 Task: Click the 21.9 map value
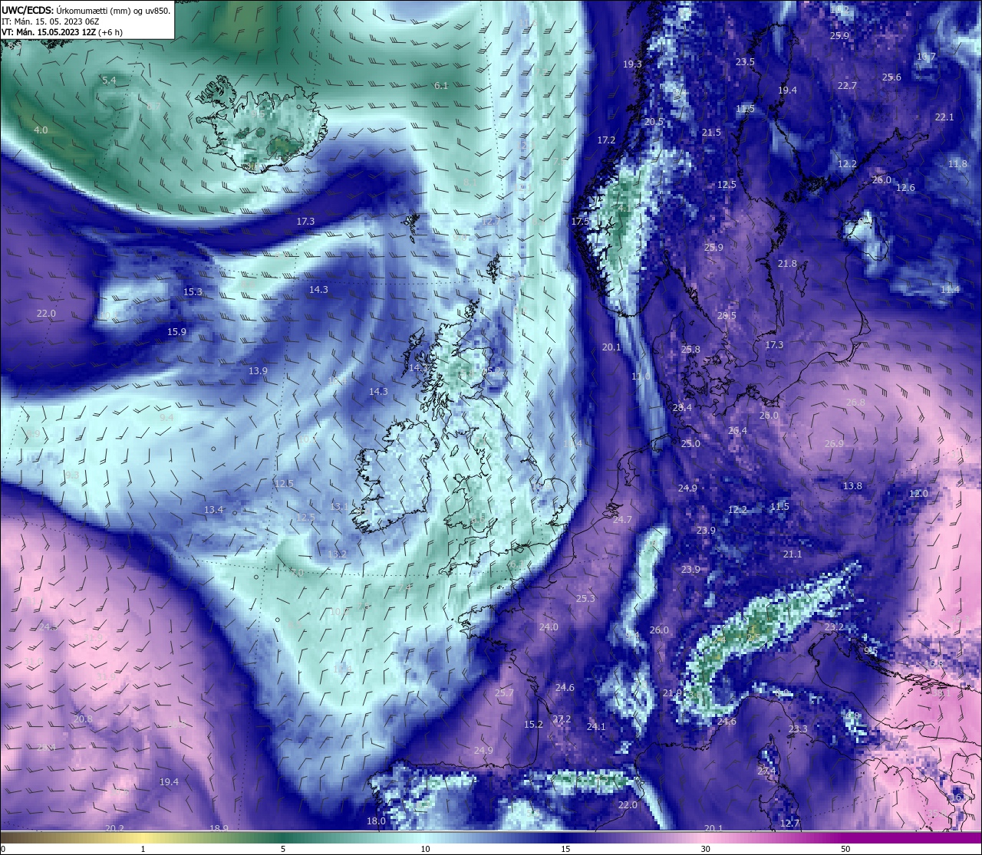tap(672, 693)
